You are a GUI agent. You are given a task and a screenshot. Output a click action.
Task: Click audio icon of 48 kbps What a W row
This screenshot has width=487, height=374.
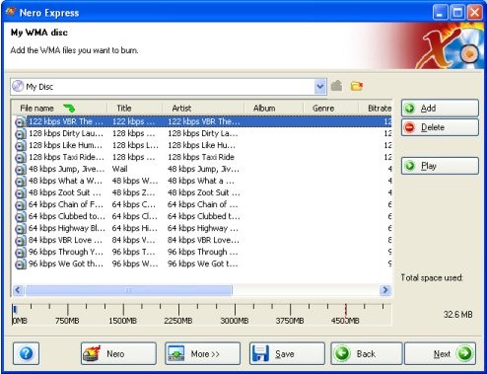21,182
